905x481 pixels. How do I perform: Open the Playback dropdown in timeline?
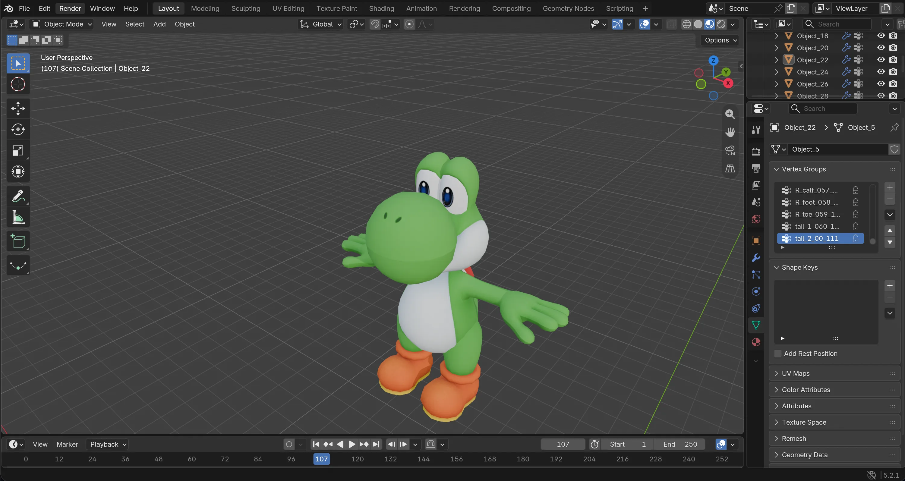(x=108, y=444)
